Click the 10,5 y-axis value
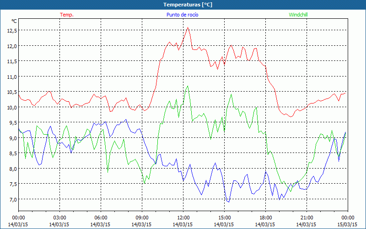366x229 pixels. [x=12, y=92]
